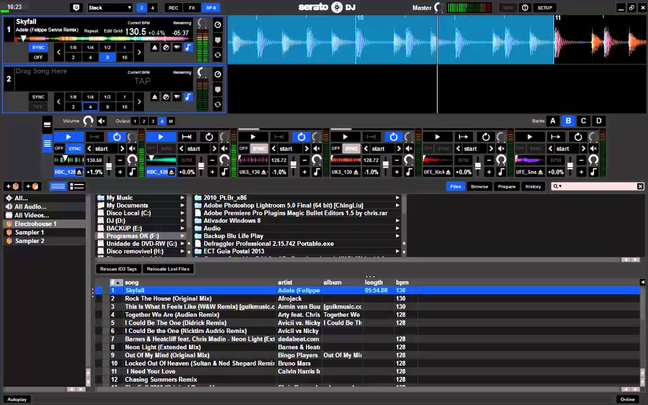
Task: Open the Stack display mode dropdown
Action: point(110,7)
